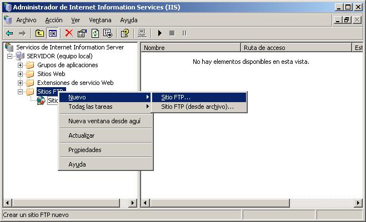
Task: Click the list pane horizontal scrollbar thumb
Action: [x=219, y=203]
